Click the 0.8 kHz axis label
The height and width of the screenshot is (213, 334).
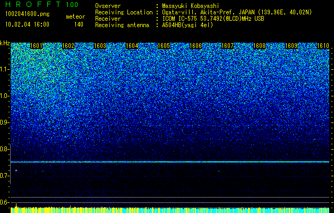click(x=4, y=149)
